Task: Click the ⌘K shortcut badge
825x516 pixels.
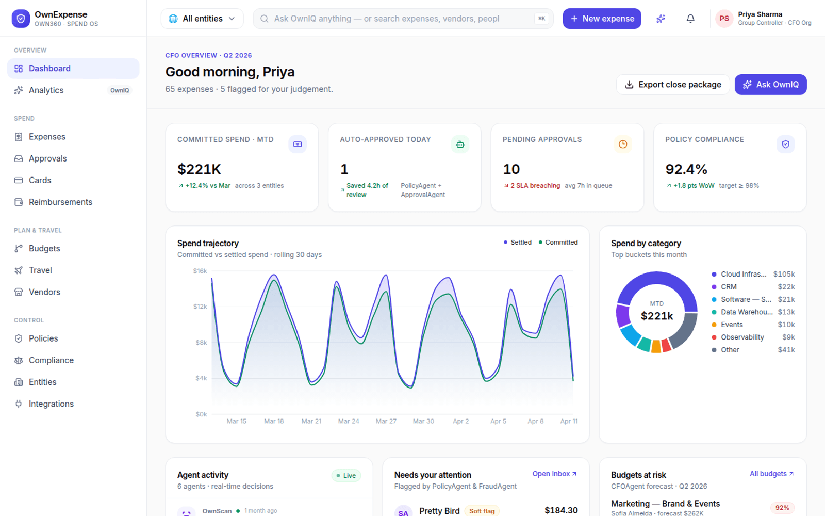Action: [x=541, y=19]
